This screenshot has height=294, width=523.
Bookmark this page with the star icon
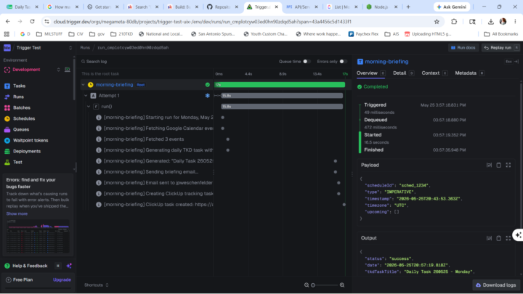(x=437, y=22)
